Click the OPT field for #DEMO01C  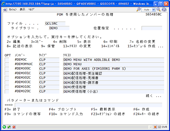click(7, 73)
